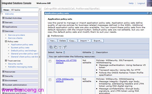Open LTPA WSSecurity default policy set

pos(65,80)
